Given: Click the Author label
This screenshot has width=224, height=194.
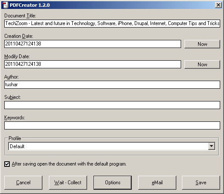Looking at the screenshot, I should 11,77.
